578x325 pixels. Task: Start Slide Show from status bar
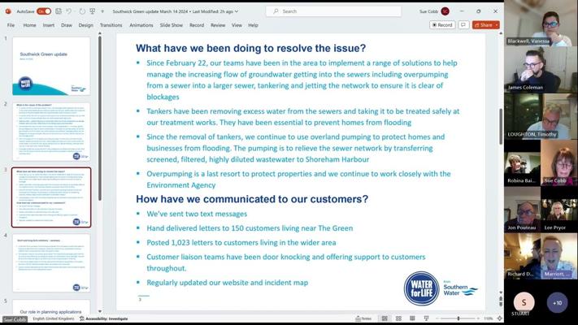pyautogui.click(x=426, y=318)
